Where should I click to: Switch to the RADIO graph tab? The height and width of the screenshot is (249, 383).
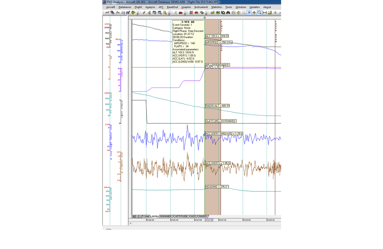coord(203,216)
